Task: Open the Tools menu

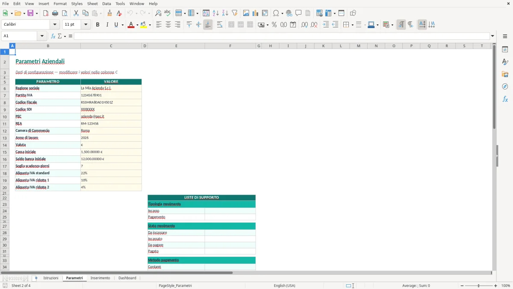Action: (120, 3)
